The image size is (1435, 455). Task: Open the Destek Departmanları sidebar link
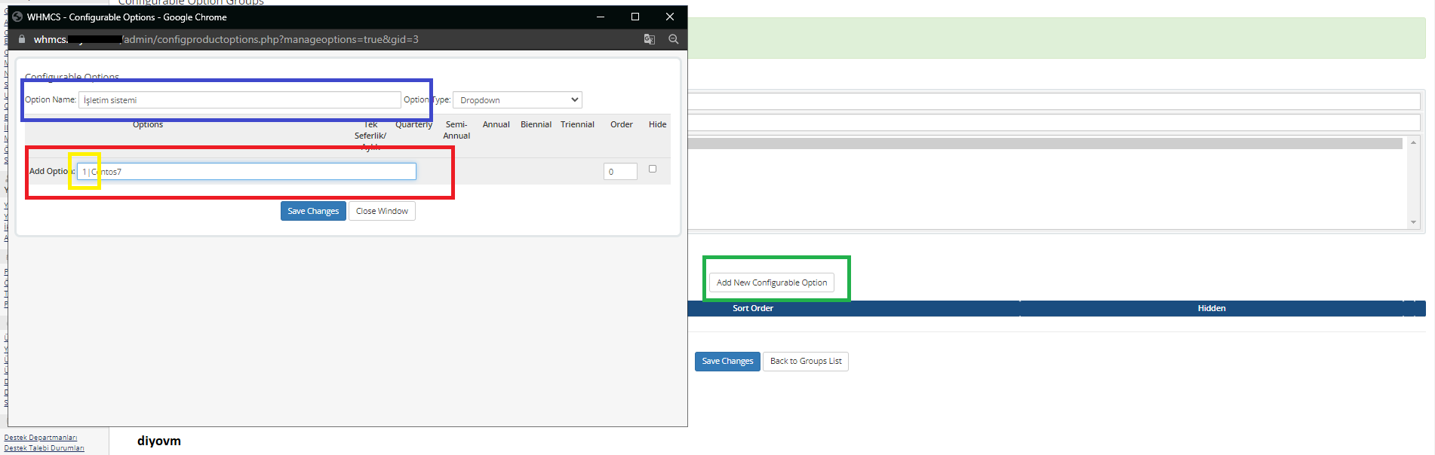tap(41, 438)
